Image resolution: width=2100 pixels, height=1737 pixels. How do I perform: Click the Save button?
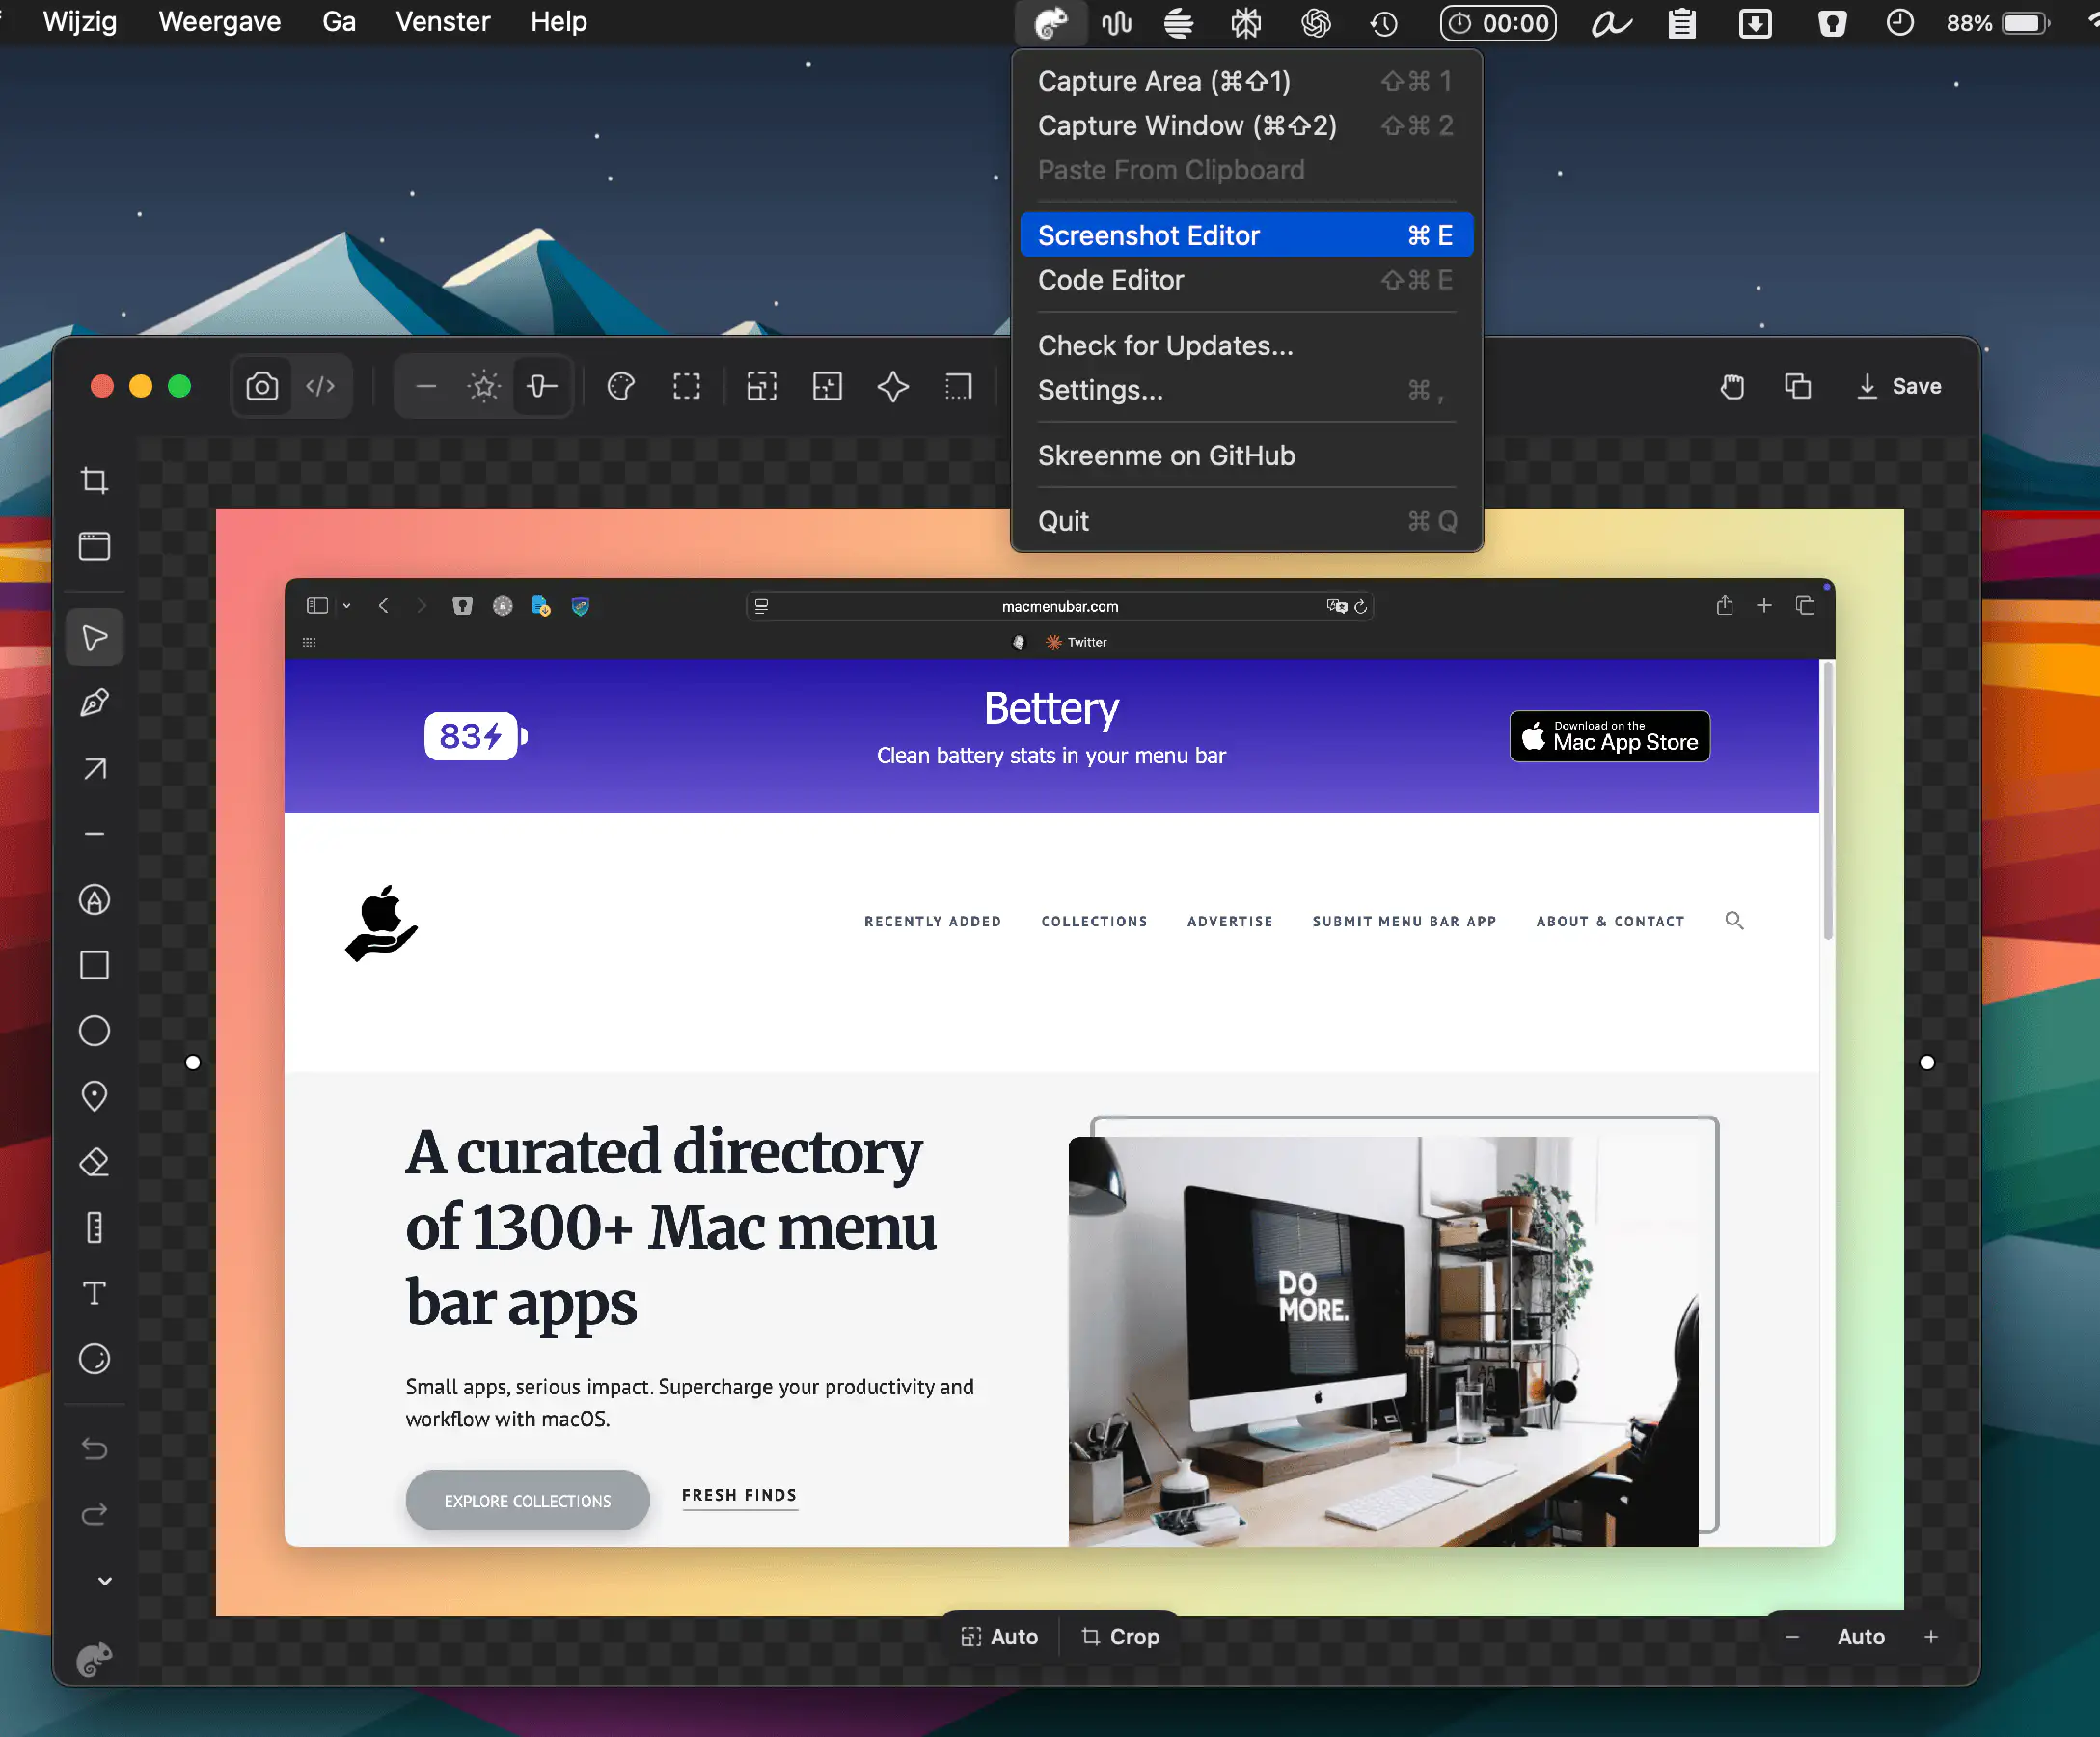pos(1898,386)
